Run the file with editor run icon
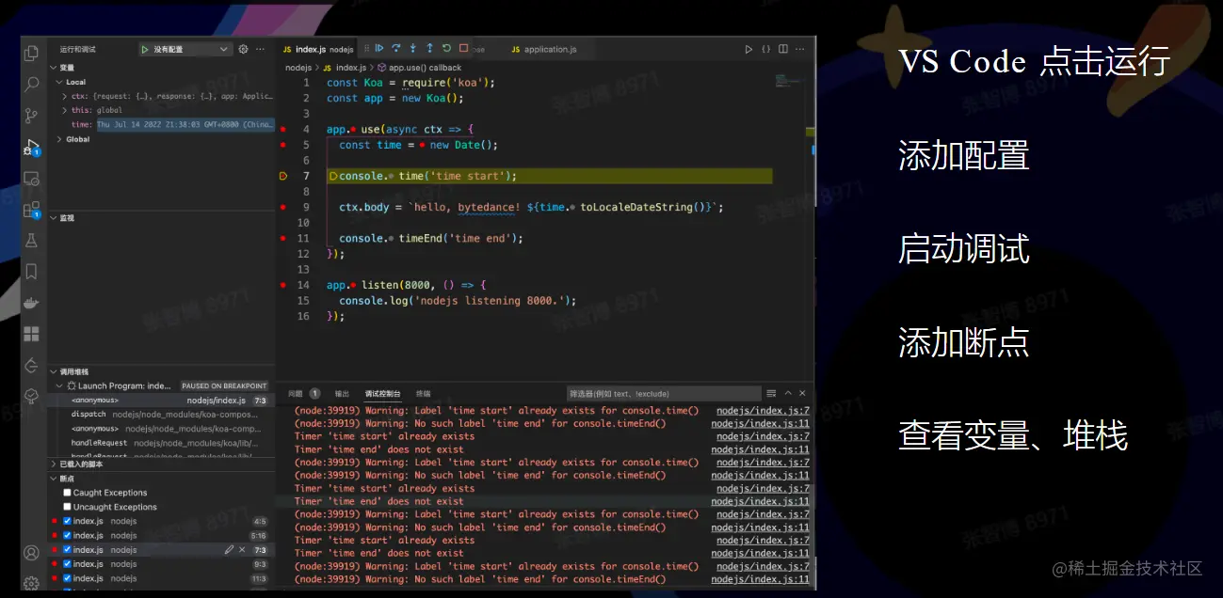Screen dimensions: 1223x598 [749, 49]
